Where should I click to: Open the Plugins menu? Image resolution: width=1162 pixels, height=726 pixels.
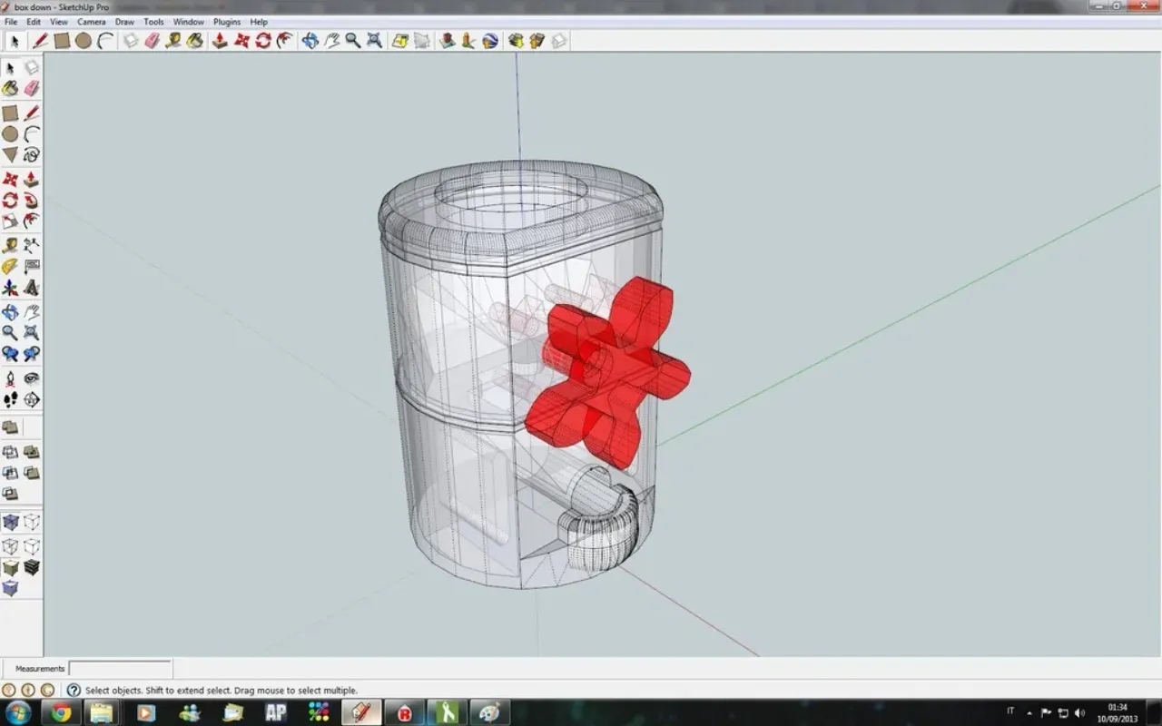click(x=226, y=21)
